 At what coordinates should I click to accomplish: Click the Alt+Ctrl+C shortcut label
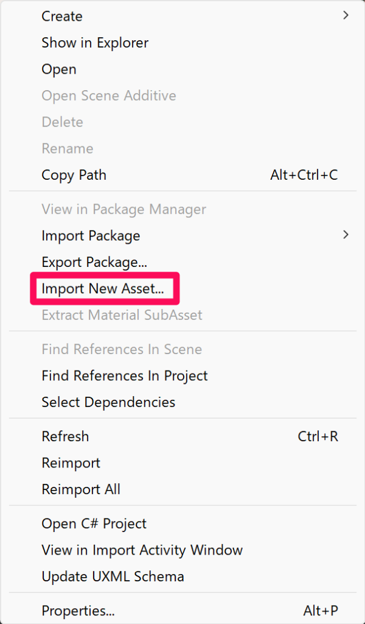click(304, 175)
